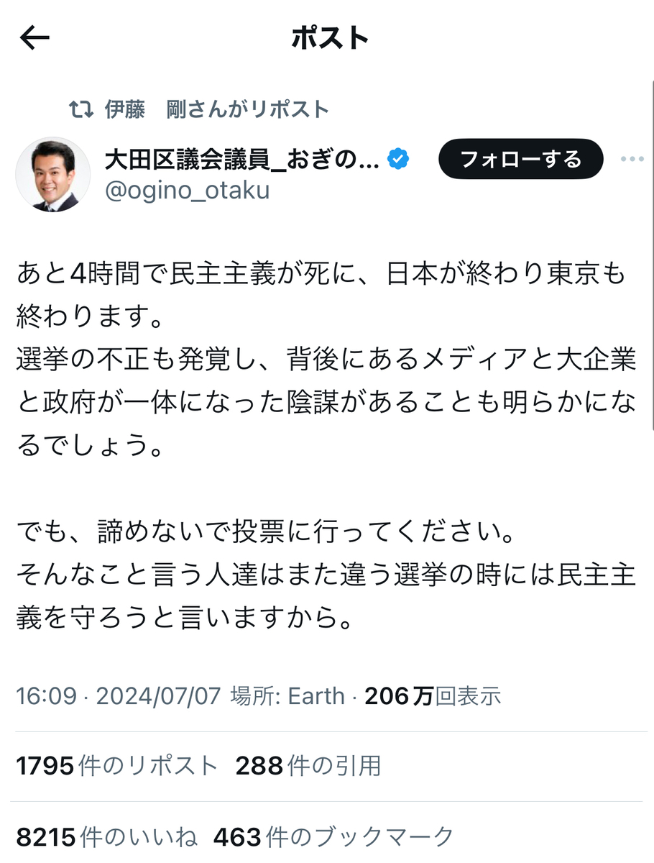654x863 pixels.
Task: Tap the ポスト header title
Action: [330, 38]
